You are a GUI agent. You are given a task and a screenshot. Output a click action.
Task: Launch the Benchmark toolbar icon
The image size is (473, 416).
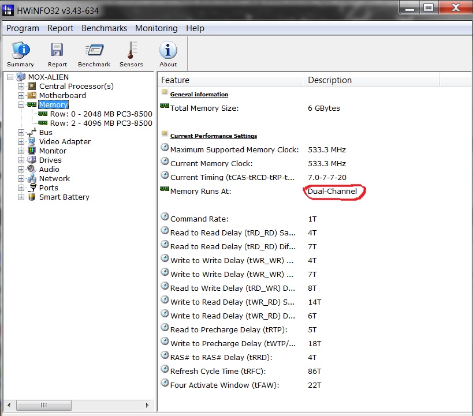[94, 50]
